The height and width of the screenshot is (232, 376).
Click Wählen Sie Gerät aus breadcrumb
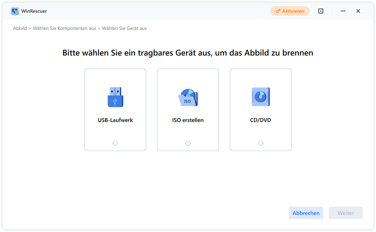point(124,28)
